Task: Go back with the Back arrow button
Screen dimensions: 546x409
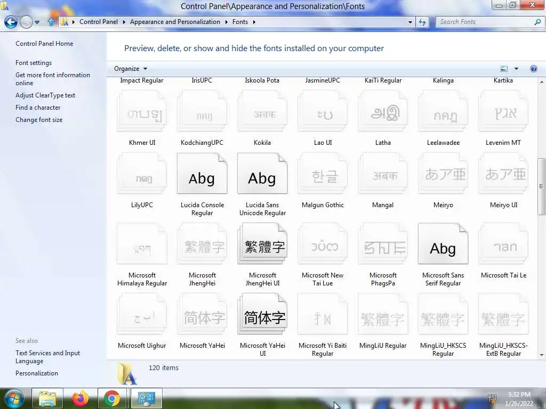Action: [x=11, y=22]
